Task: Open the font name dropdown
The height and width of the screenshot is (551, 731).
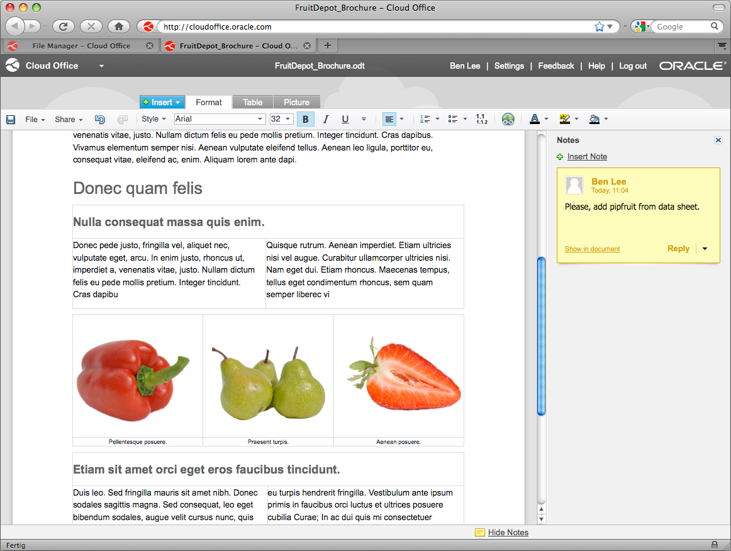Action: point(260,120)
